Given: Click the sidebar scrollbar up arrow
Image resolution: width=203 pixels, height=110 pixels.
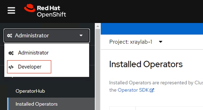Looking at the screenshot, I should pyautogui.click(x=98, y=26).
